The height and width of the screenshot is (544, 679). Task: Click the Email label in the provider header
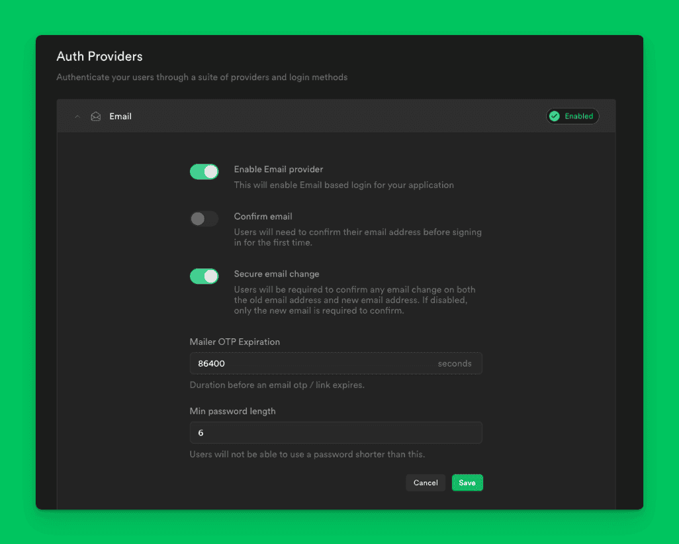[120, 116]
